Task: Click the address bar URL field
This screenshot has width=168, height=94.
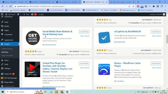Action: [x=71, y=6]
